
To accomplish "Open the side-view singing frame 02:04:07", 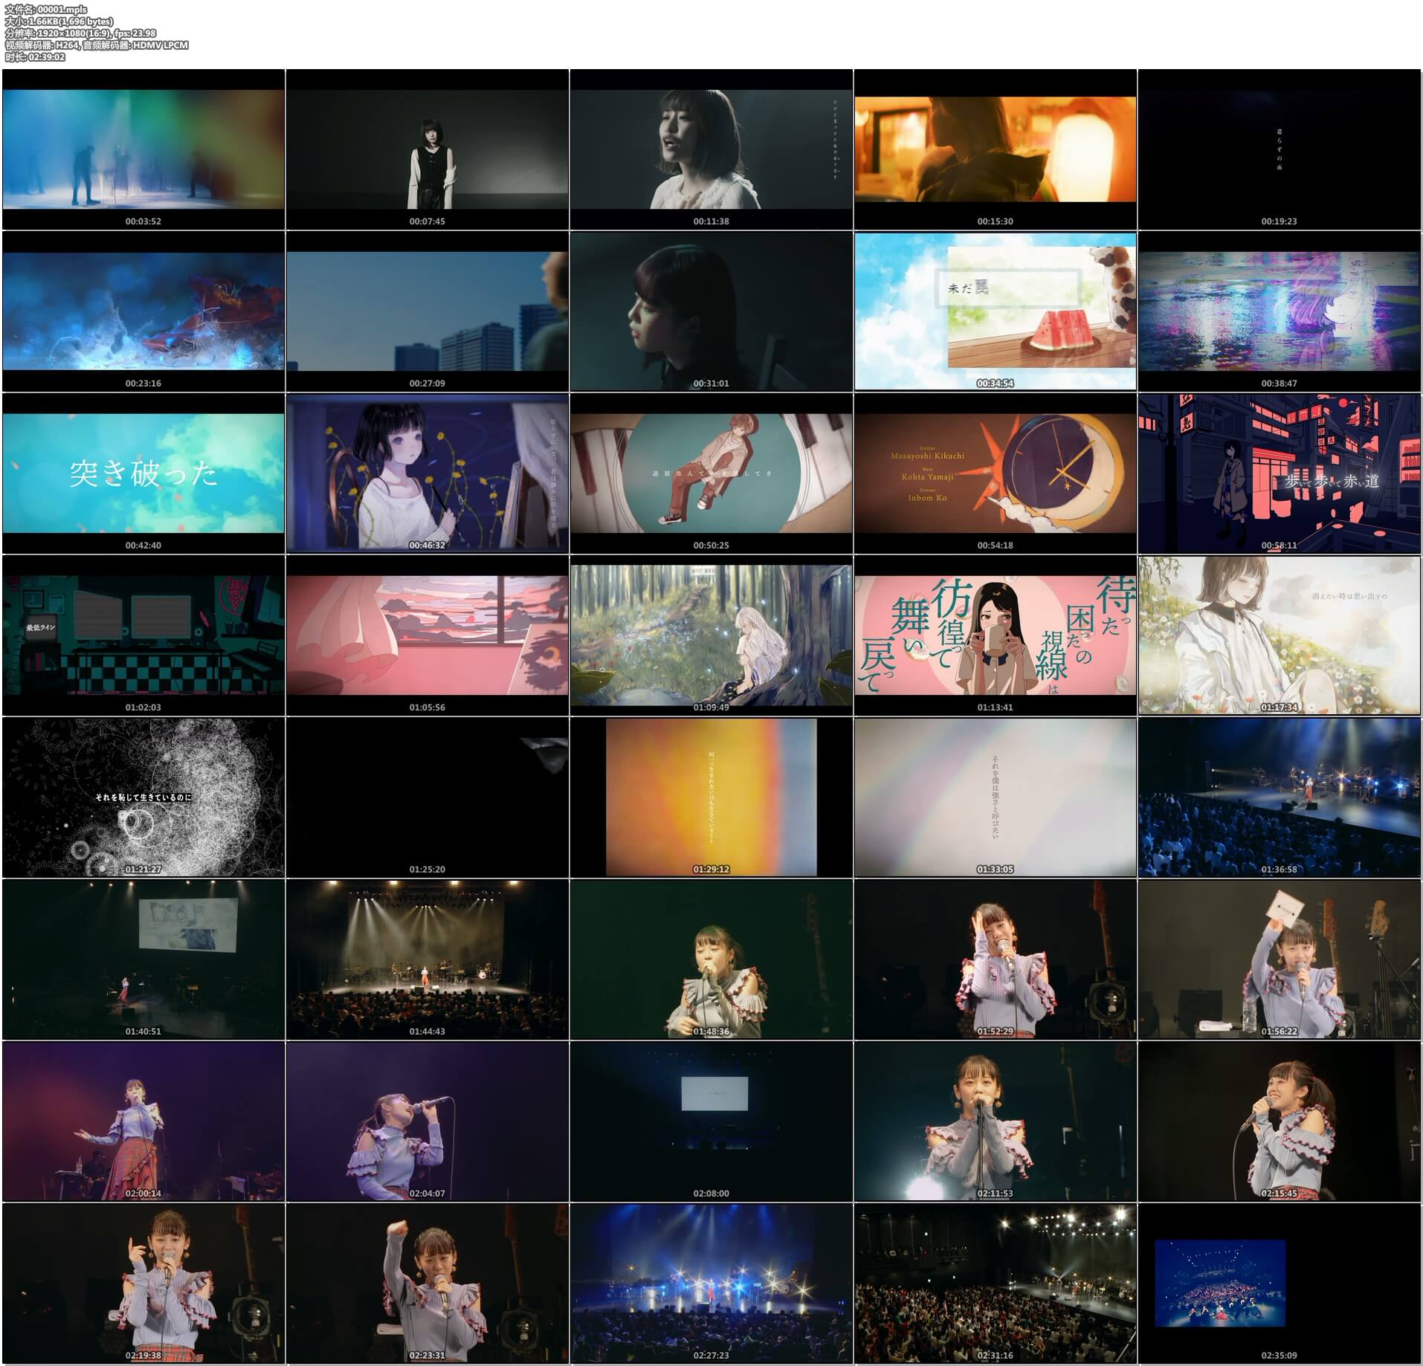I will pos(427,1121).
